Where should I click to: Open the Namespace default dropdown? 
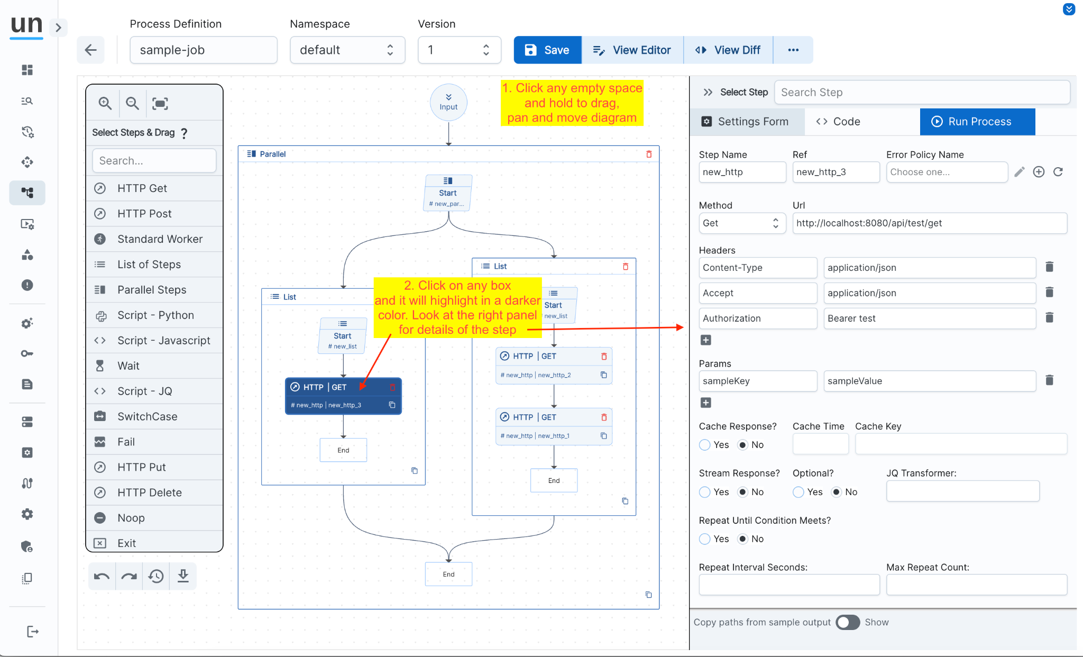[x=347, y=50]
